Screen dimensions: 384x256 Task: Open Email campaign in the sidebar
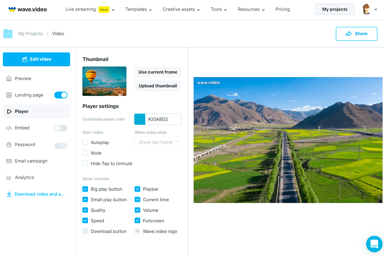click(36, 161)
